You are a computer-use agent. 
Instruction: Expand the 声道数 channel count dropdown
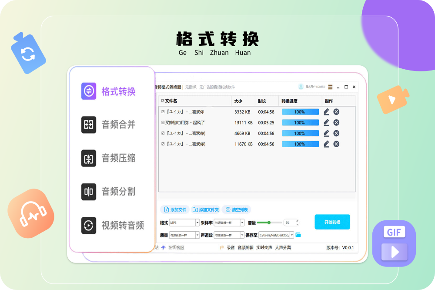point(229,235)
